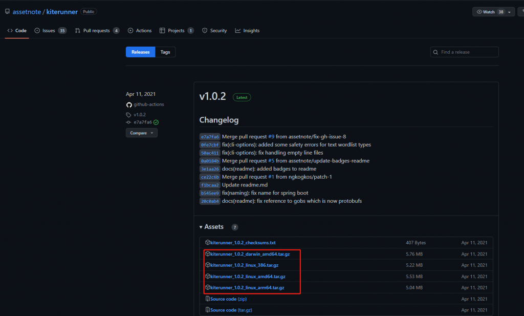The width and height of the screenshot is (524, 316).
Task: Click the repository book icon beside assetnote
Action: click(7, 12)
